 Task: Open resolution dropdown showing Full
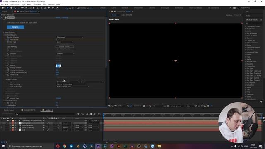coord(157,106)
